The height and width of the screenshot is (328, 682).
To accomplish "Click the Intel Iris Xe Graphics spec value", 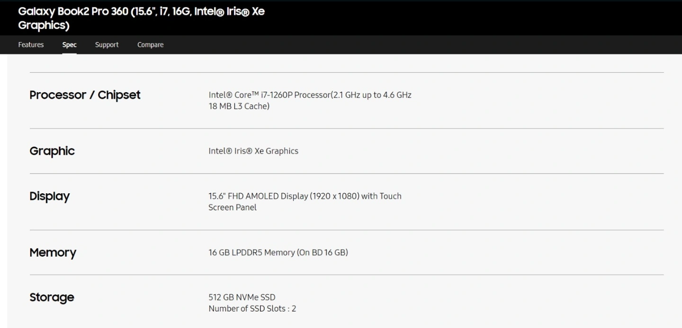I will pos(253,151).
